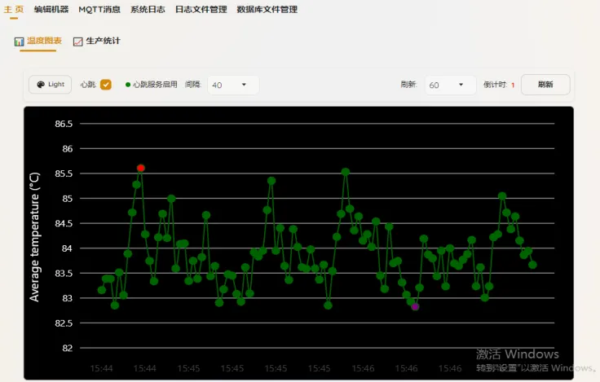This screenshot has width=600, height=382.
Task: Open the 主页 tab
Action: (14, 9)
